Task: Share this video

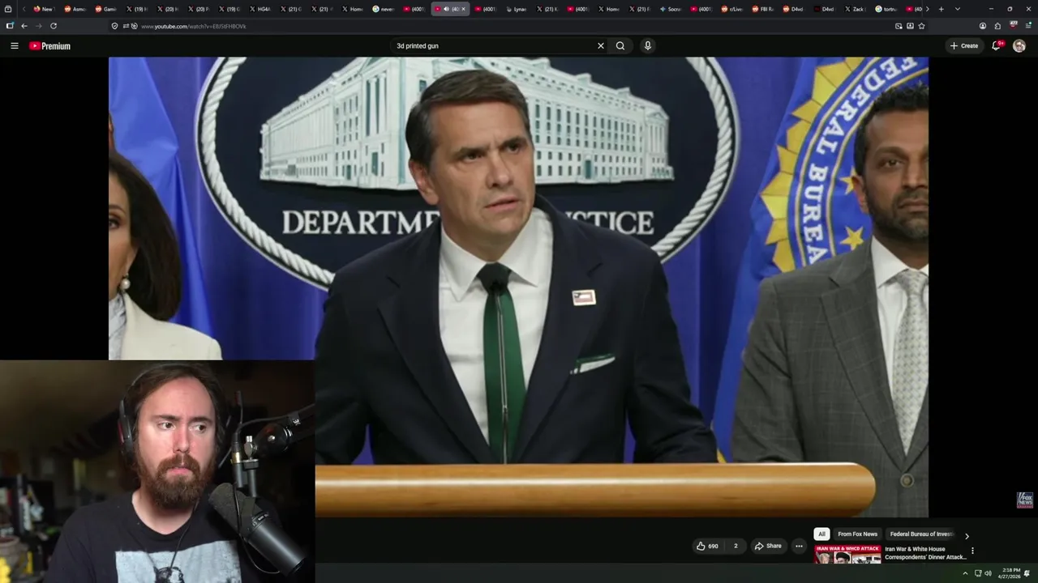Action: (768, 546)
